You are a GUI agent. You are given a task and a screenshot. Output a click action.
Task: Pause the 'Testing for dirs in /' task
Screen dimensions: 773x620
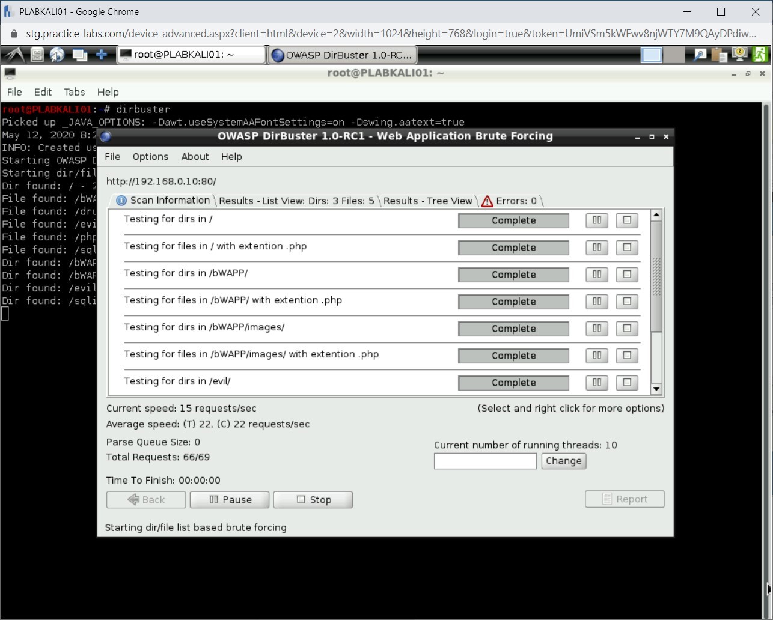coord(597,220)
